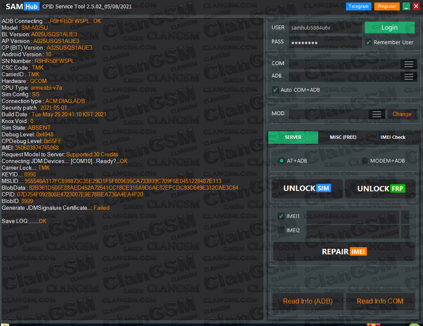
Task: Select the 'CP (BIT) Version' log line
Action: 47,48
